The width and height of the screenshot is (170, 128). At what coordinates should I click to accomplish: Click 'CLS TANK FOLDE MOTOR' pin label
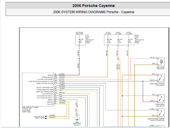pos(45,79)
